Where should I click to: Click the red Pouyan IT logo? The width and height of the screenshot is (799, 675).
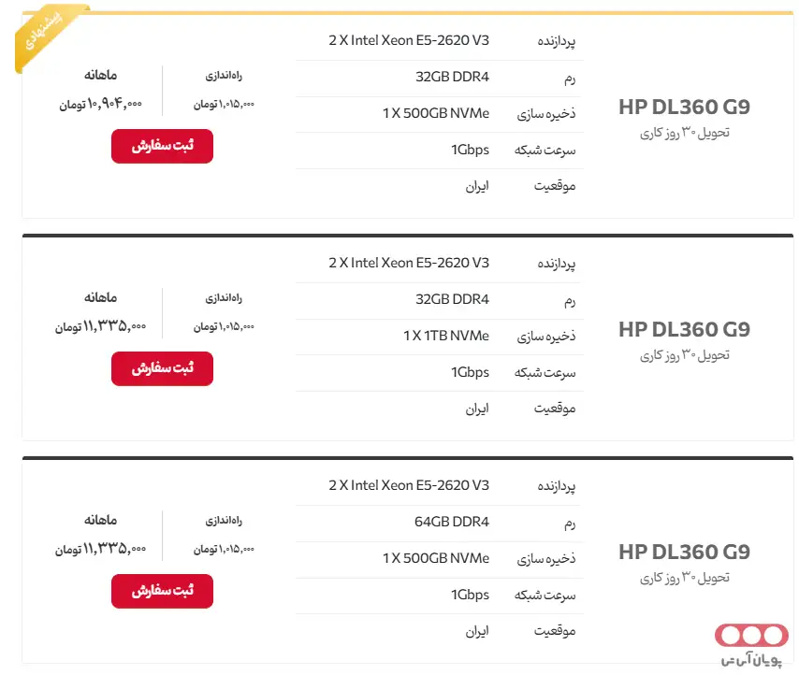click(751, 645)
